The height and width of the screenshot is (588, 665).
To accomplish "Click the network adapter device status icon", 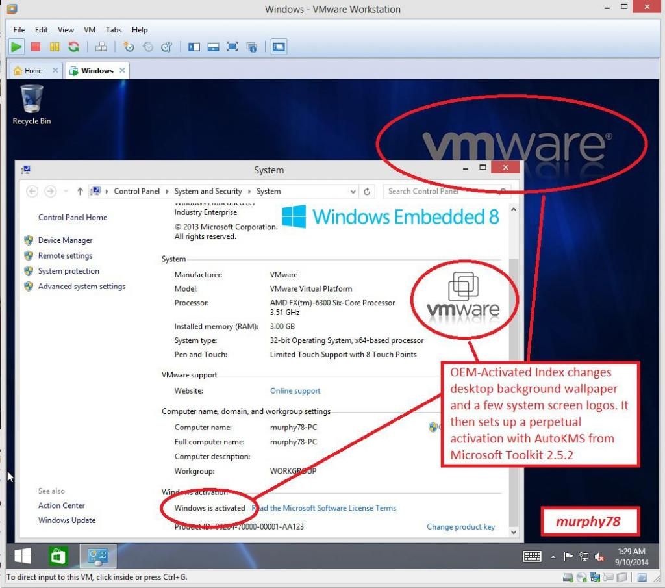I will pos(595,578).
